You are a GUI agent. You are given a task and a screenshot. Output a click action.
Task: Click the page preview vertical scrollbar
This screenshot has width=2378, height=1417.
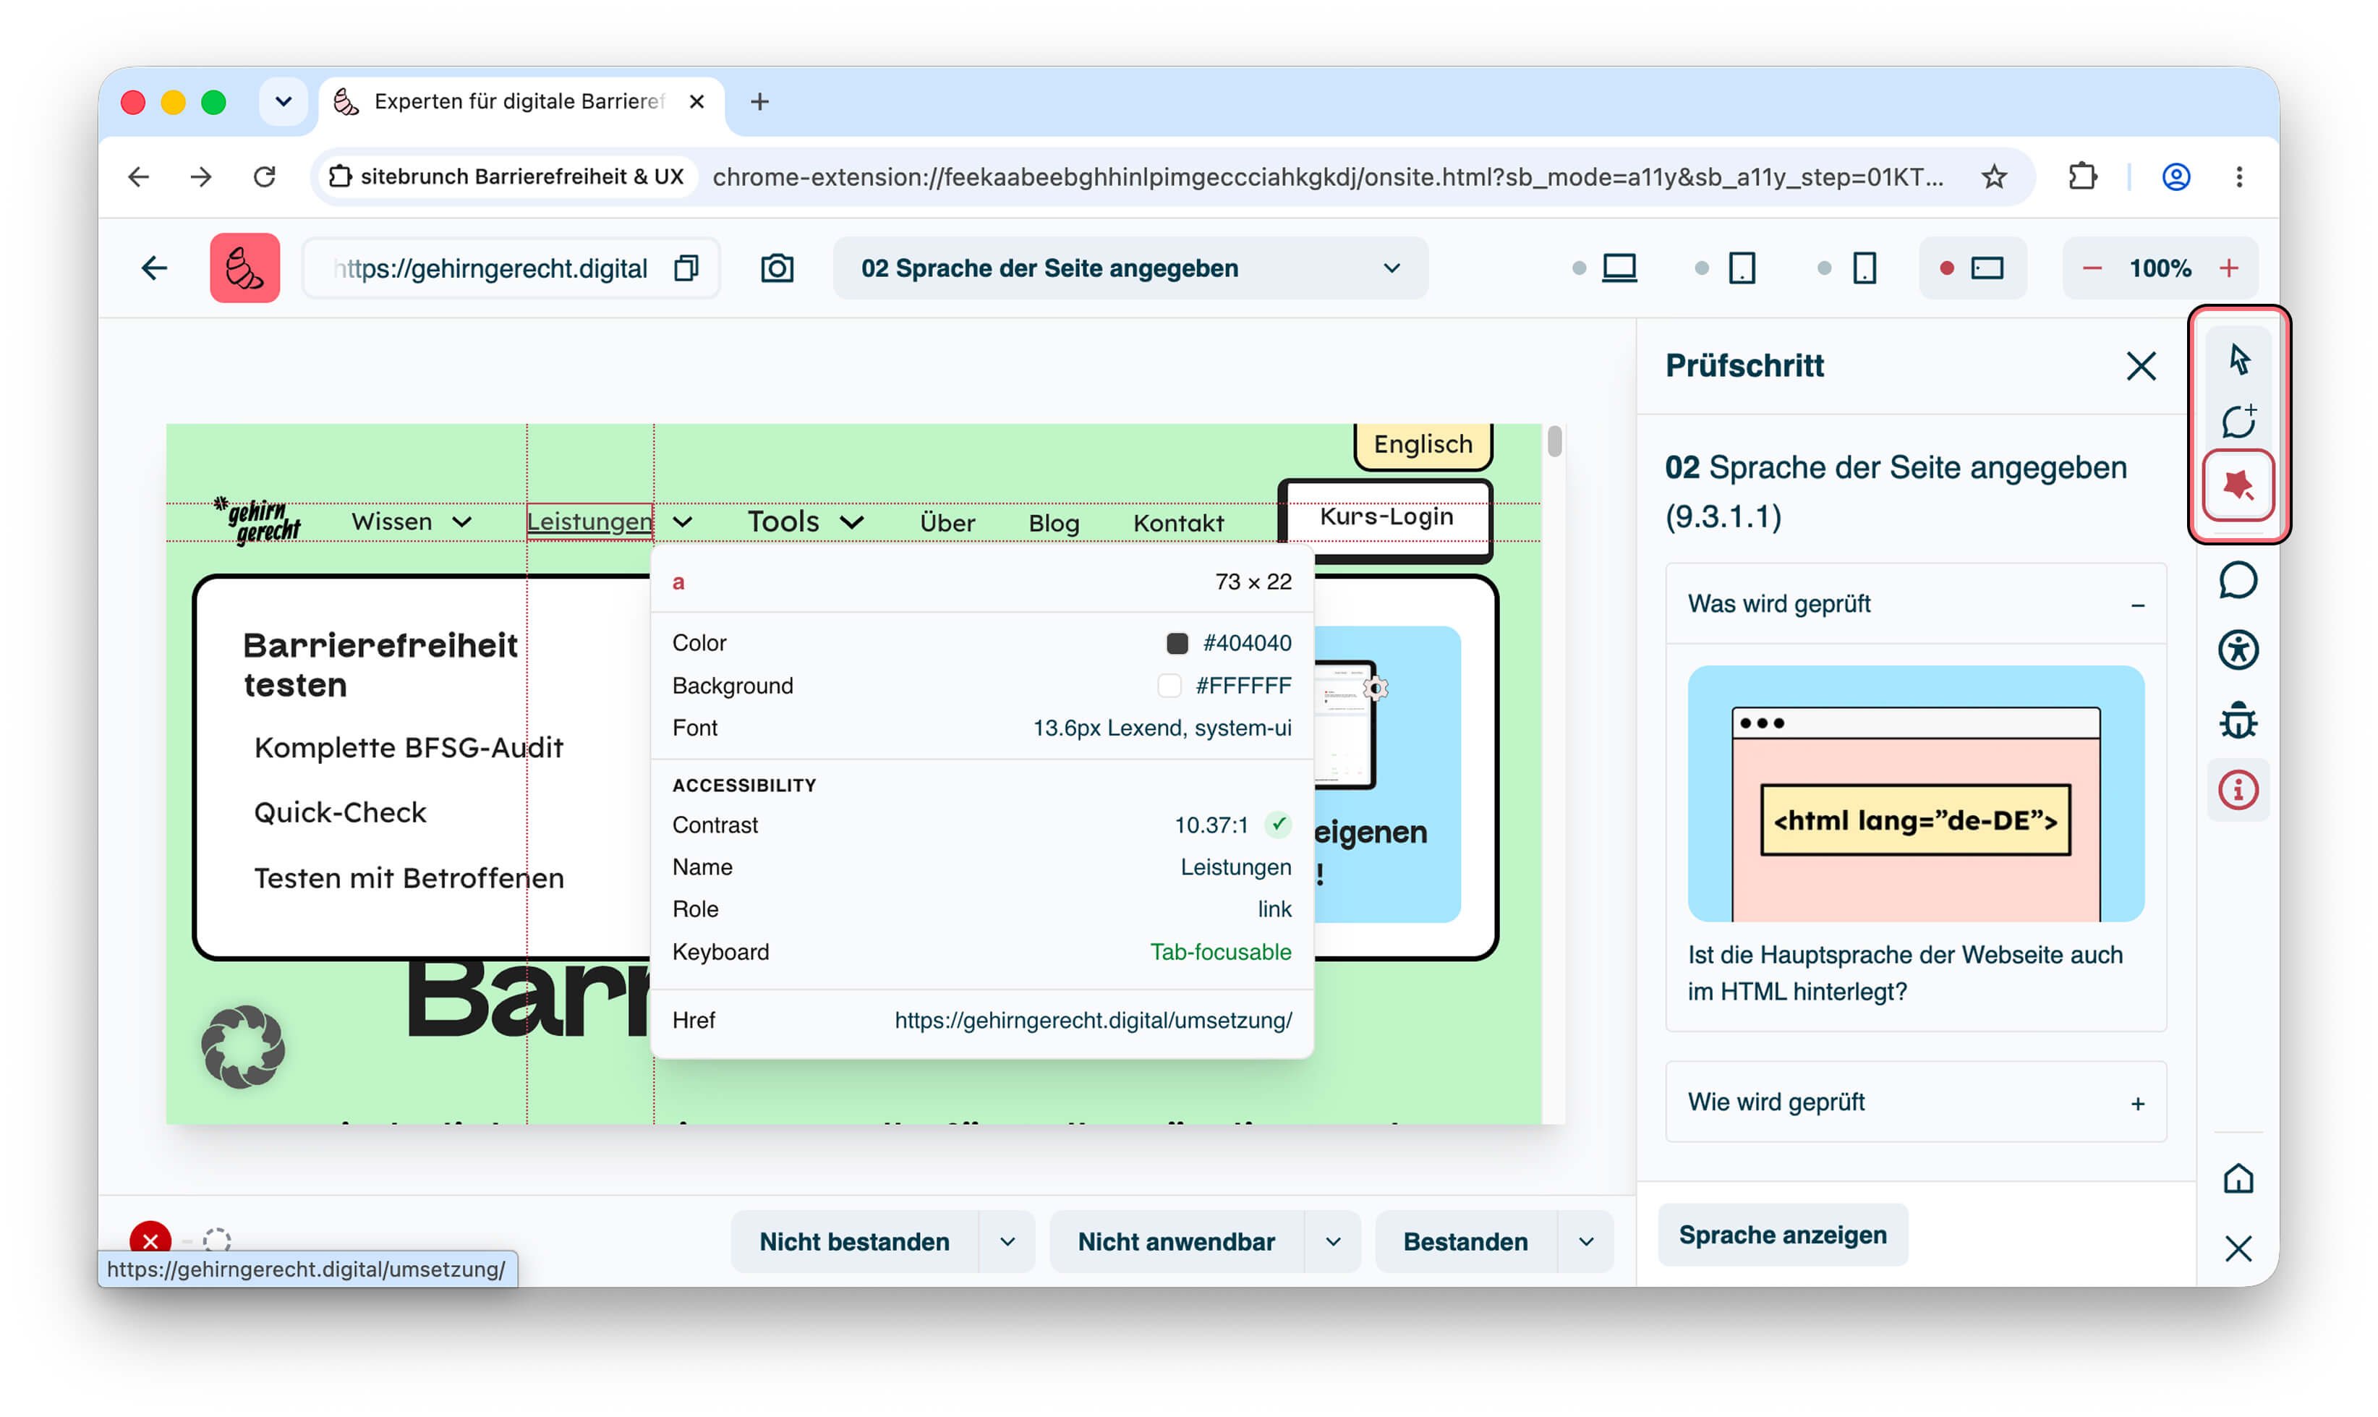(1554, 441)
